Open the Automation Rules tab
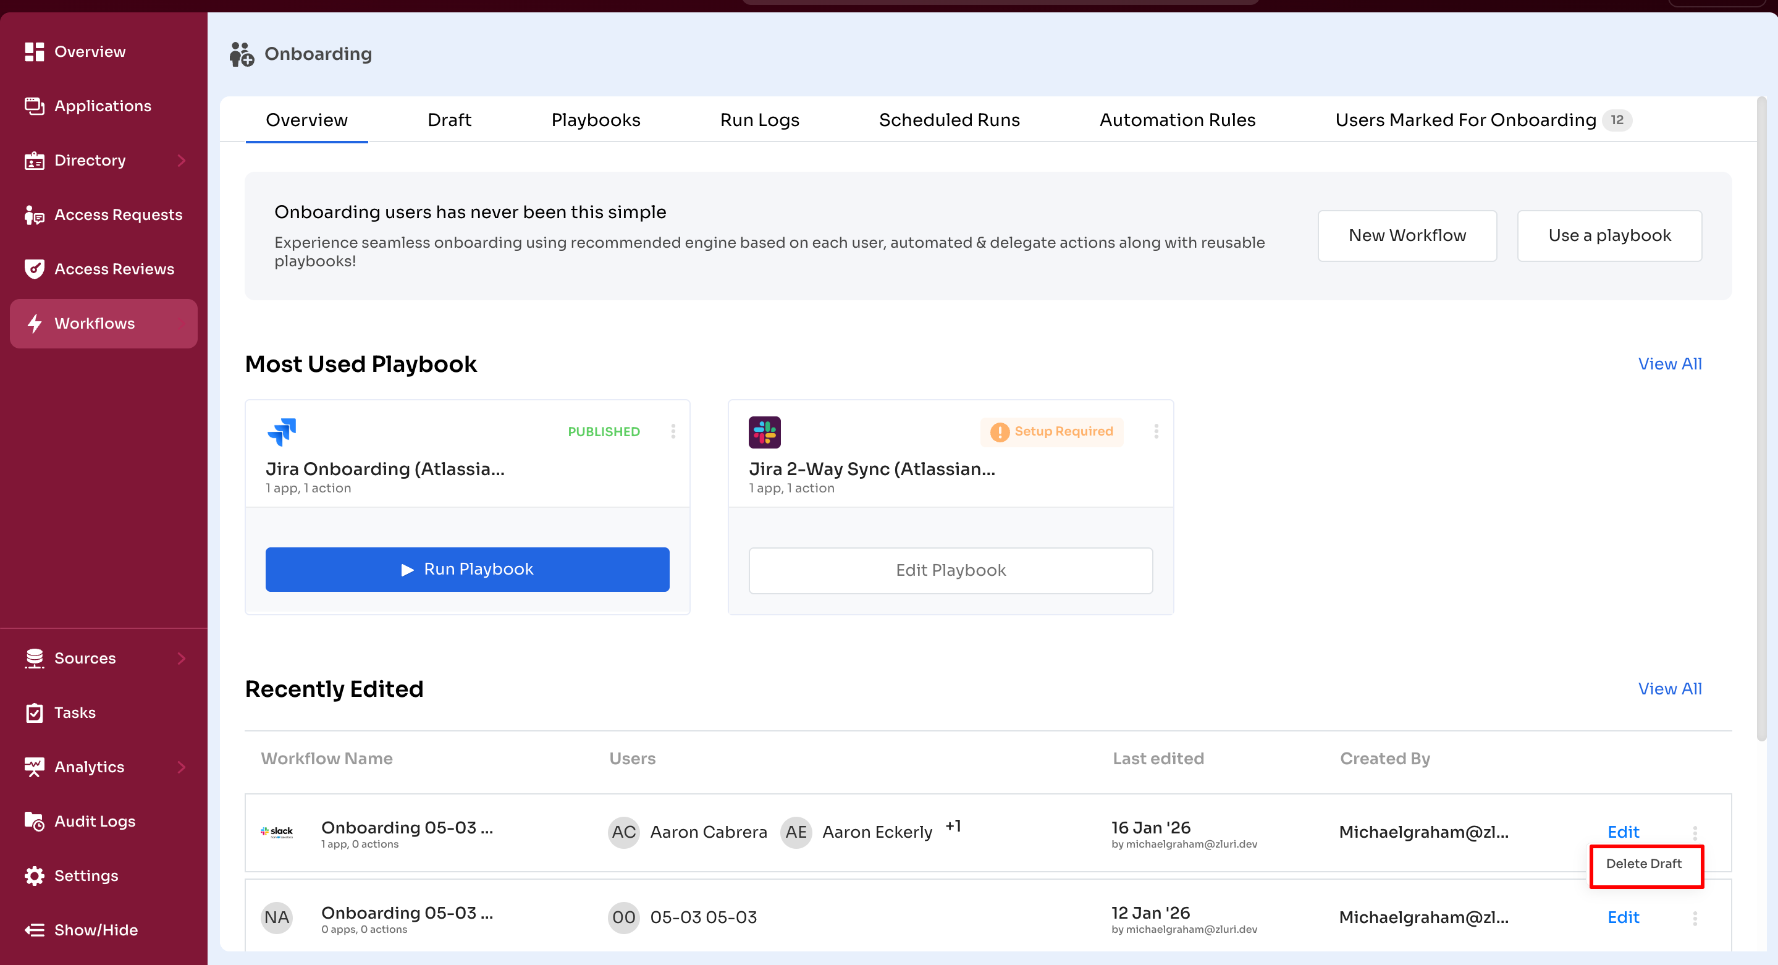This screenshot has width=1778, height=965. tap(1177, 120)
